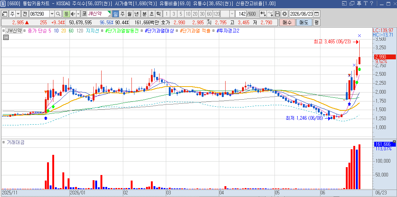Expand the stock code 067290 dropdown
The width and height of the screenshot is (397, 197).
coord(52,14)
